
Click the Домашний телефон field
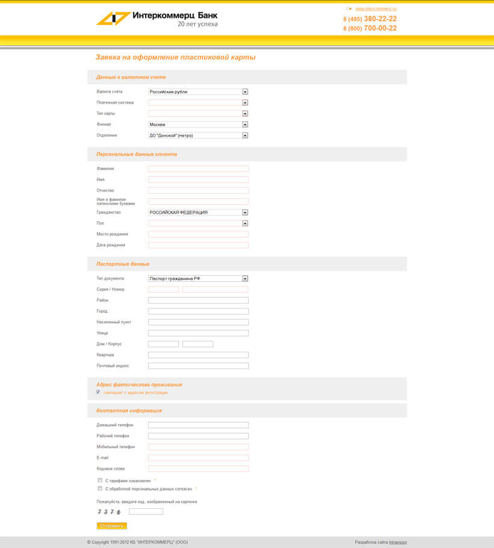coord(198,425)
